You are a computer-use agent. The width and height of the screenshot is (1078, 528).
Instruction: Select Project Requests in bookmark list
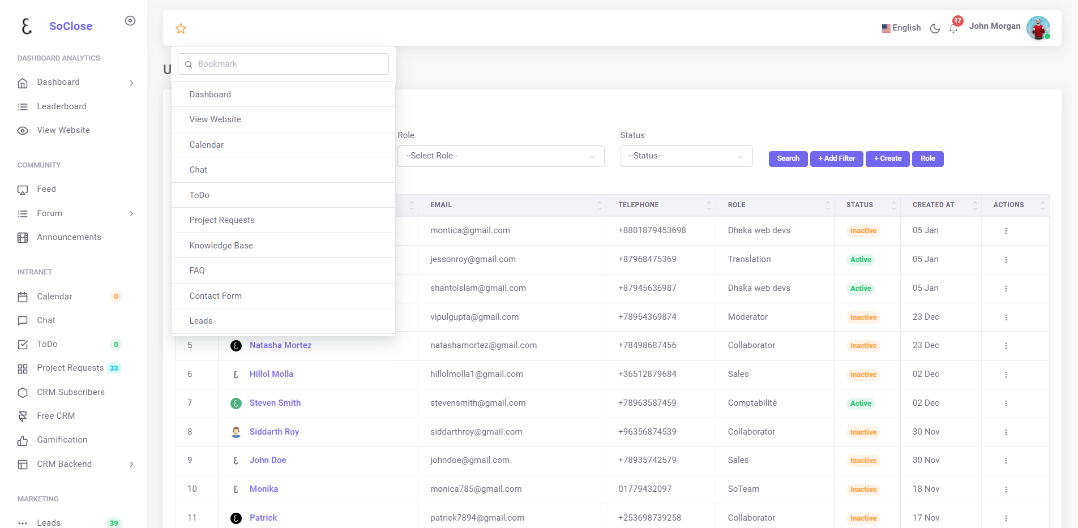pyautogui.click(x=283, y=220)
